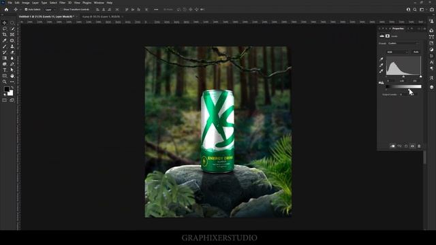
Task: Toggle Auto-Select checkbox
Action: tap(26, 10)
